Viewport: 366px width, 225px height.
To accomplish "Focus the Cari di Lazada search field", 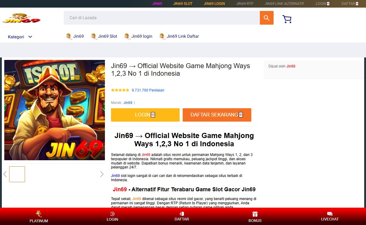I will click(162, 18).
